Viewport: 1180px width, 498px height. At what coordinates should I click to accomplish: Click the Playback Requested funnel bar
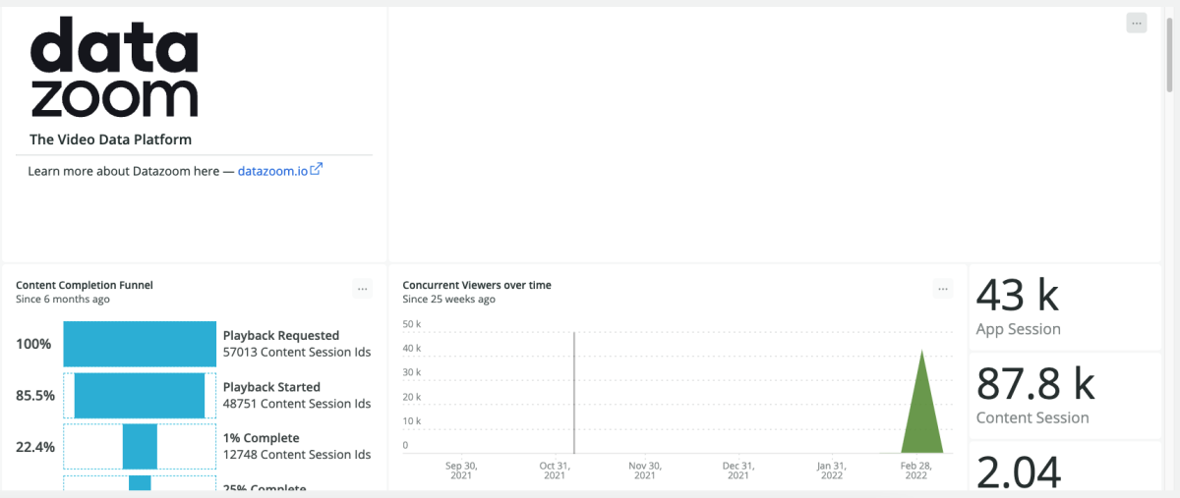(x=140, y=344)
